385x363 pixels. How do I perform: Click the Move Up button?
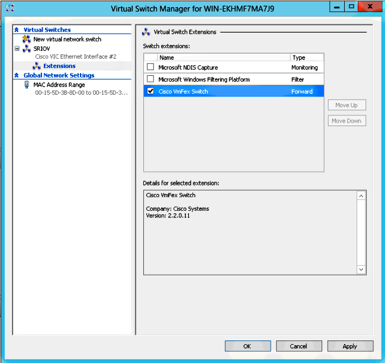[346, 105]
